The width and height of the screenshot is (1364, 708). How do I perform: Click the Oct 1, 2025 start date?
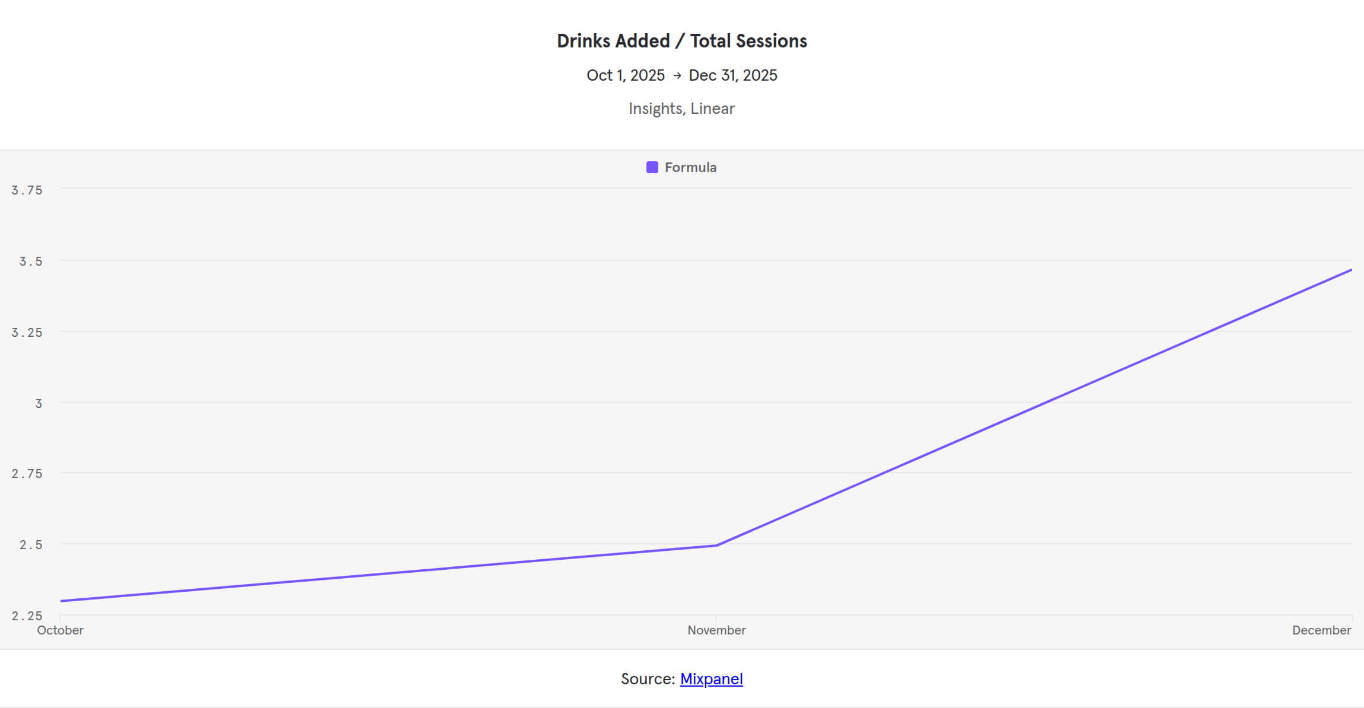click(x=625, y=75)
